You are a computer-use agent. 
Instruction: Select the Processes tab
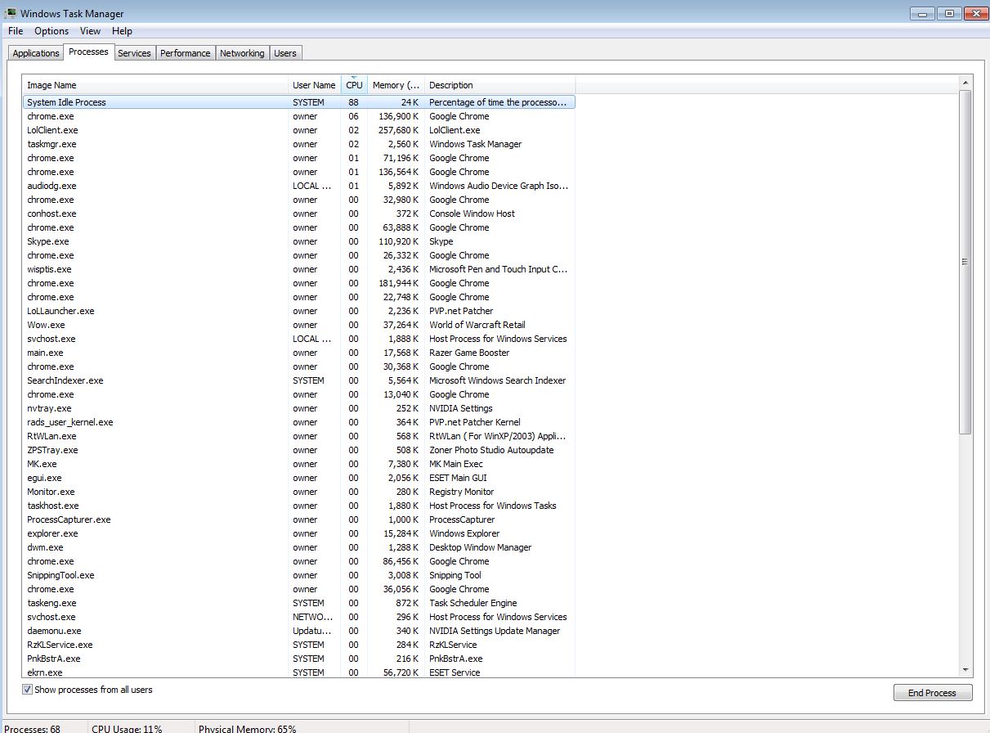coord(88,52)
